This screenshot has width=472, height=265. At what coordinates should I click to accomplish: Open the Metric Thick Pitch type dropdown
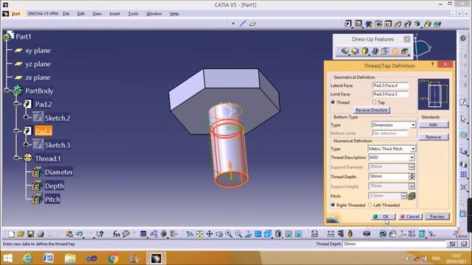(413, 149)
